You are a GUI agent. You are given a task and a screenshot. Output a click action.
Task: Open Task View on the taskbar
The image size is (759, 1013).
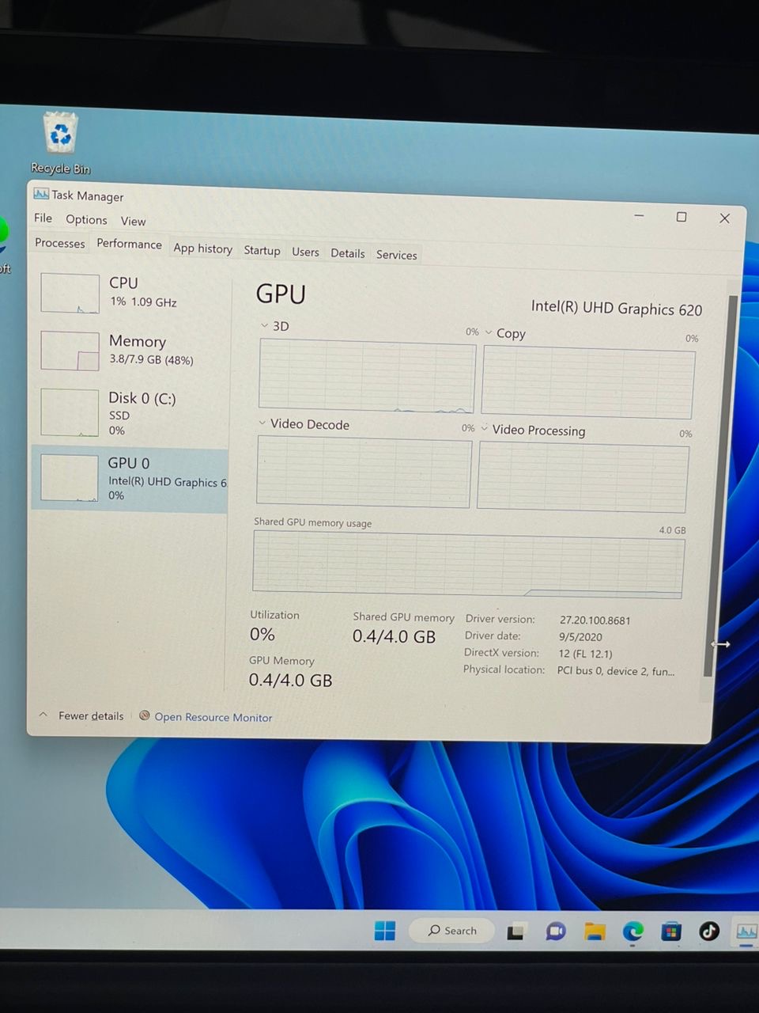516,931
